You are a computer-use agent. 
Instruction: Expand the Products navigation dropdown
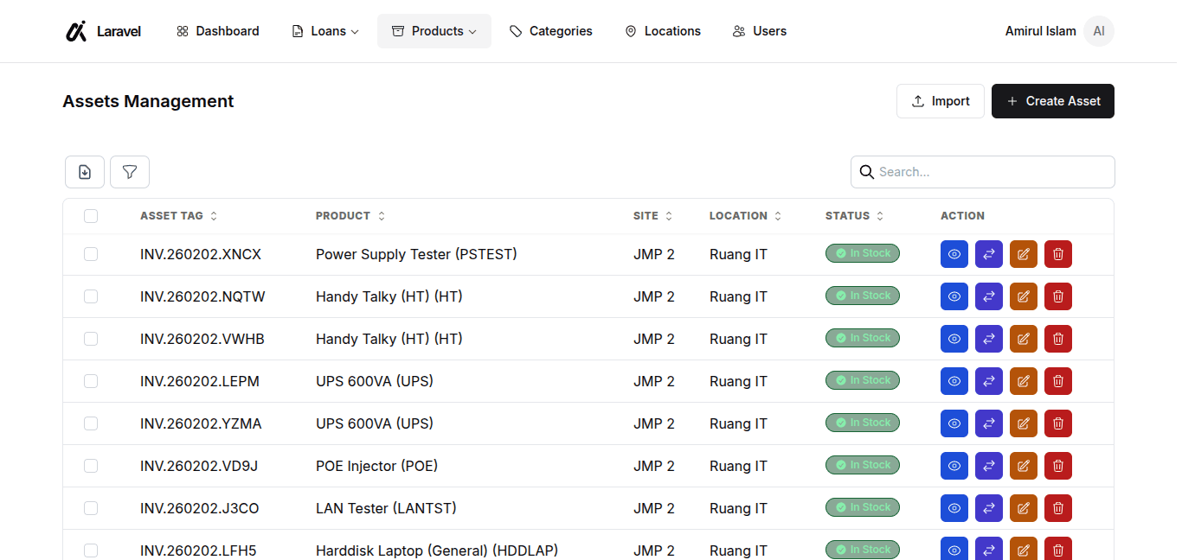[434, 30]
